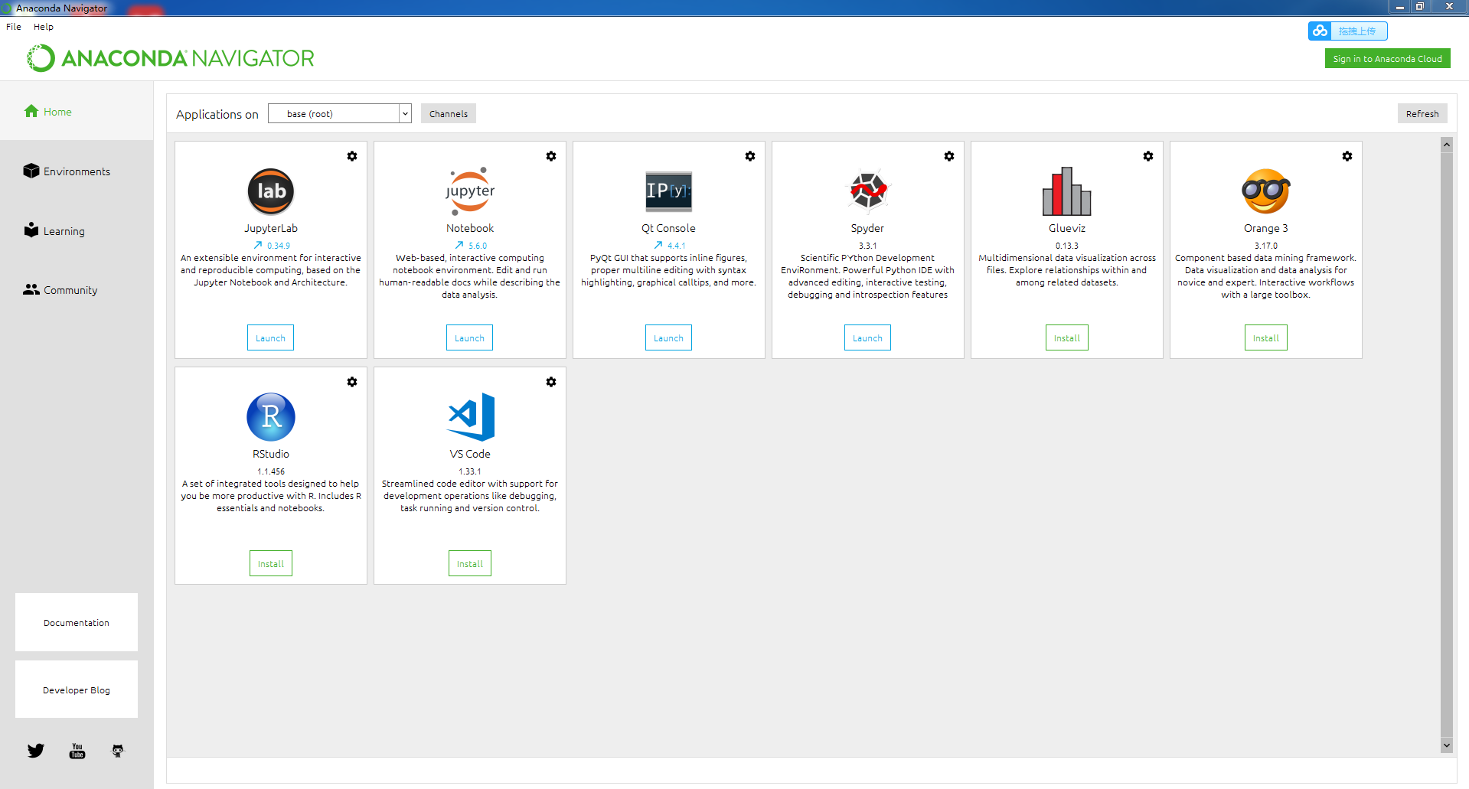Click the GitHub octocat icon

point(118,751)
